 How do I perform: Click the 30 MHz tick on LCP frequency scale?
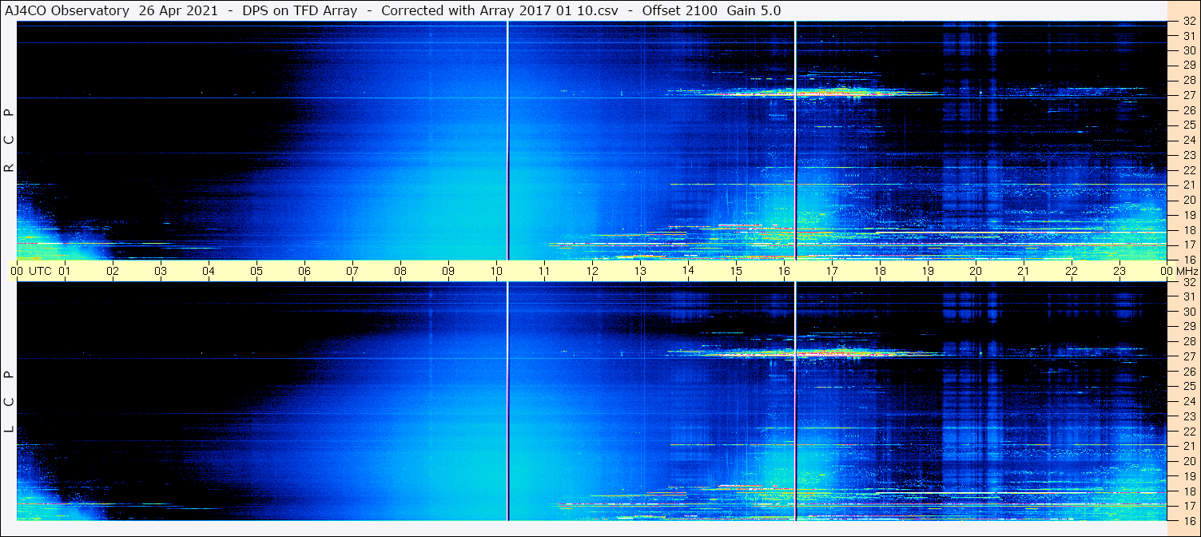(x=1189, y=312)
